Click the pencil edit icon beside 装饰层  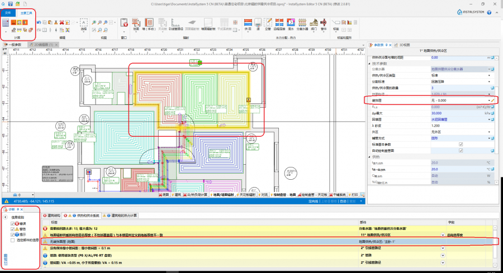pyautogui.click(x=493, y=100)
